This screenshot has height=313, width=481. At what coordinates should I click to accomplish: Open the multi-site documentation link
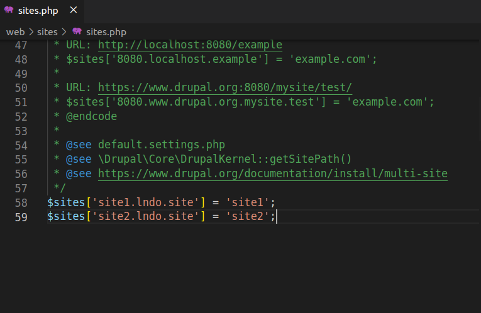pos(272,173)
